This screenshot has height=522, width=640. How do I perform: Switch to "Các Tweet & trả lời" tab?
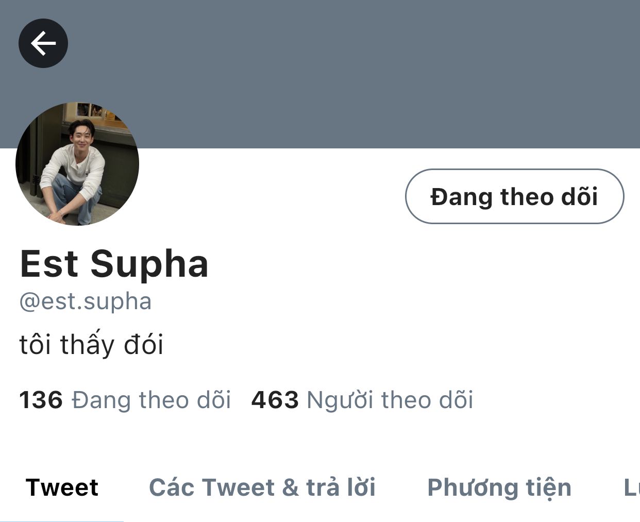click(x=262, y=487)
